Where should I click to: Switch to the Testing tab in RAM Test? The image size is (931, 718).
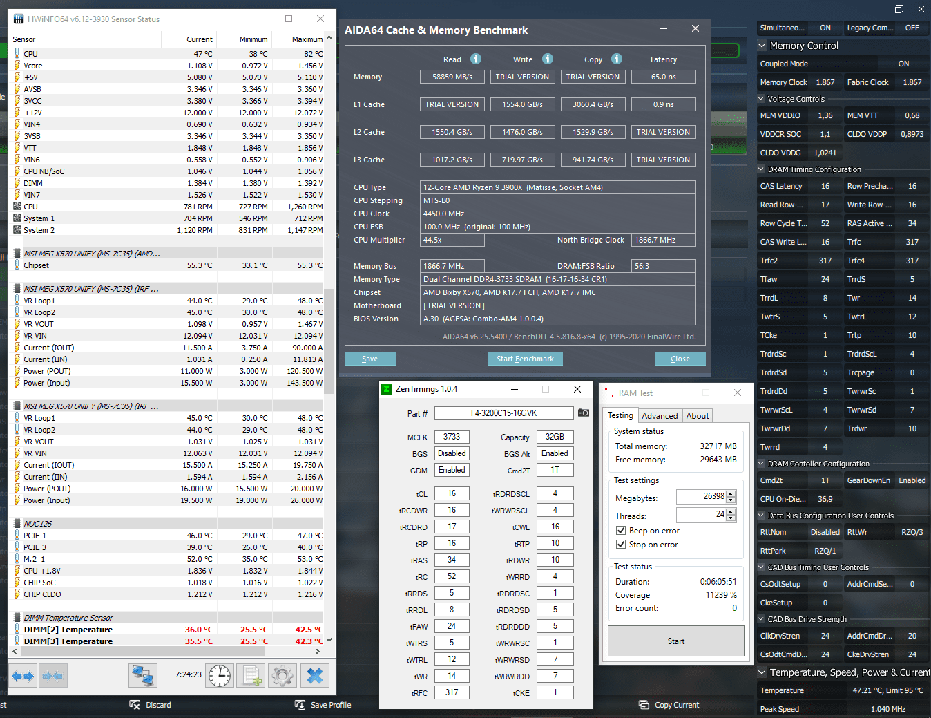(620, 415)
